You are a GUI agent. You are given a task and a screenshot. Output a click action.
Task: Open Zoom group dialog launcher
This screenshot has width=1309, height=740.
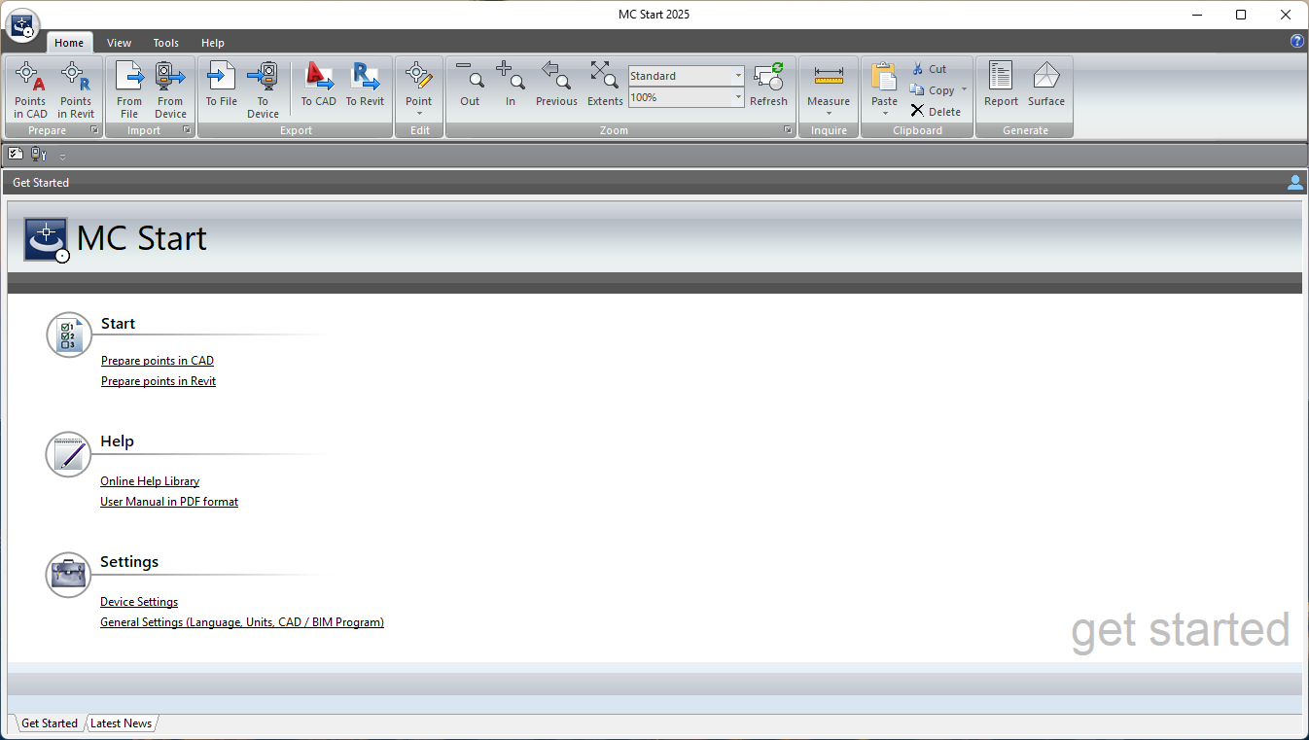click(788, 130)
